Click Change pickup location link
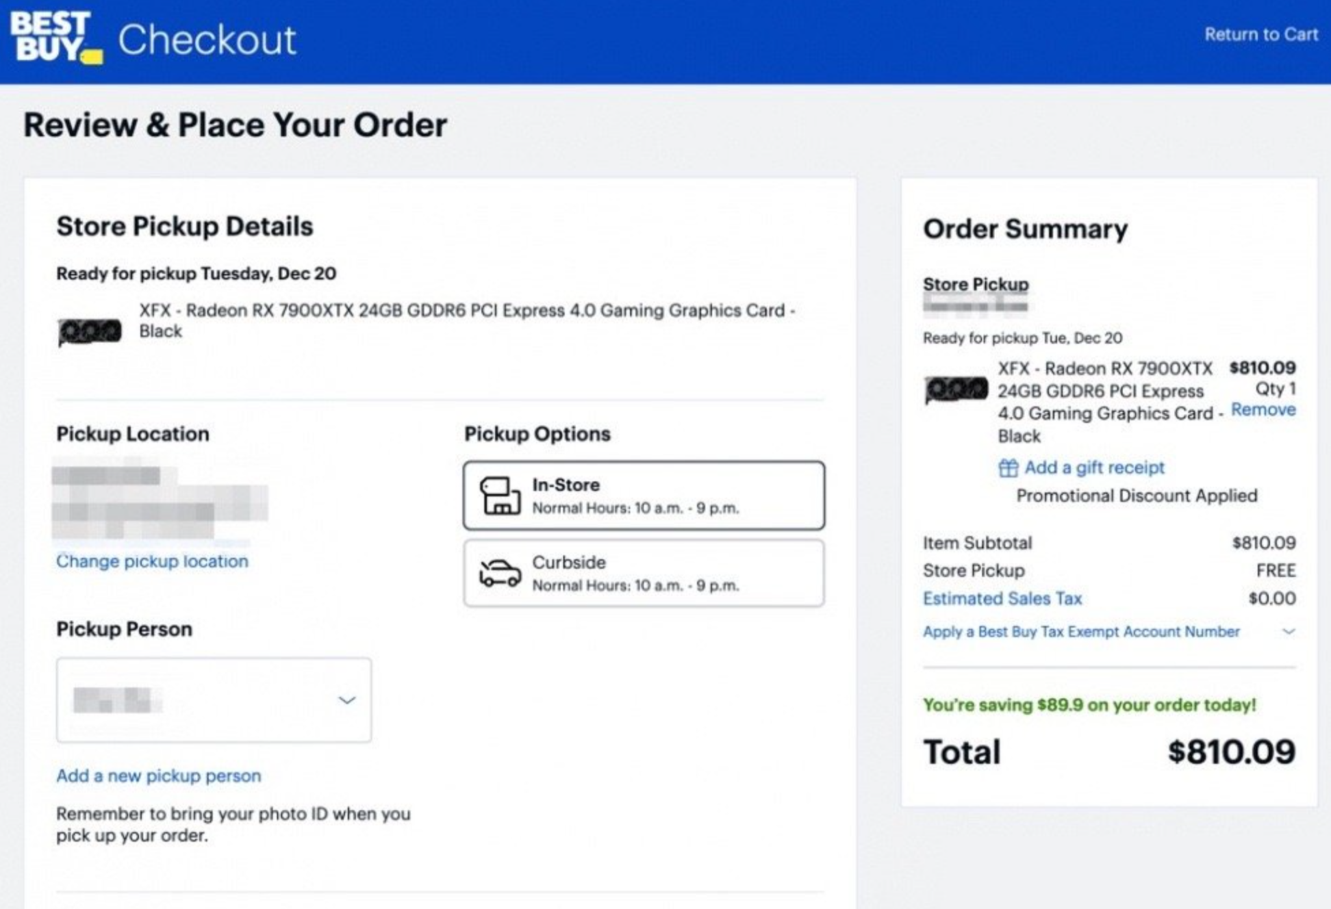1331x909 pixels. click(152, 561)
